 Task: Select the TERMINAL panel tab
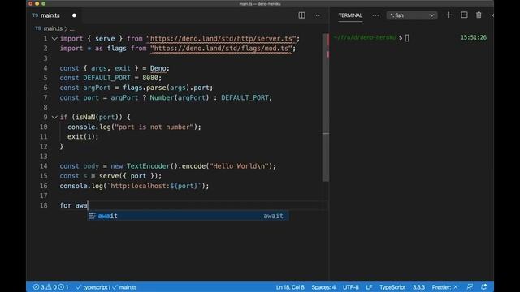[350, 15]
